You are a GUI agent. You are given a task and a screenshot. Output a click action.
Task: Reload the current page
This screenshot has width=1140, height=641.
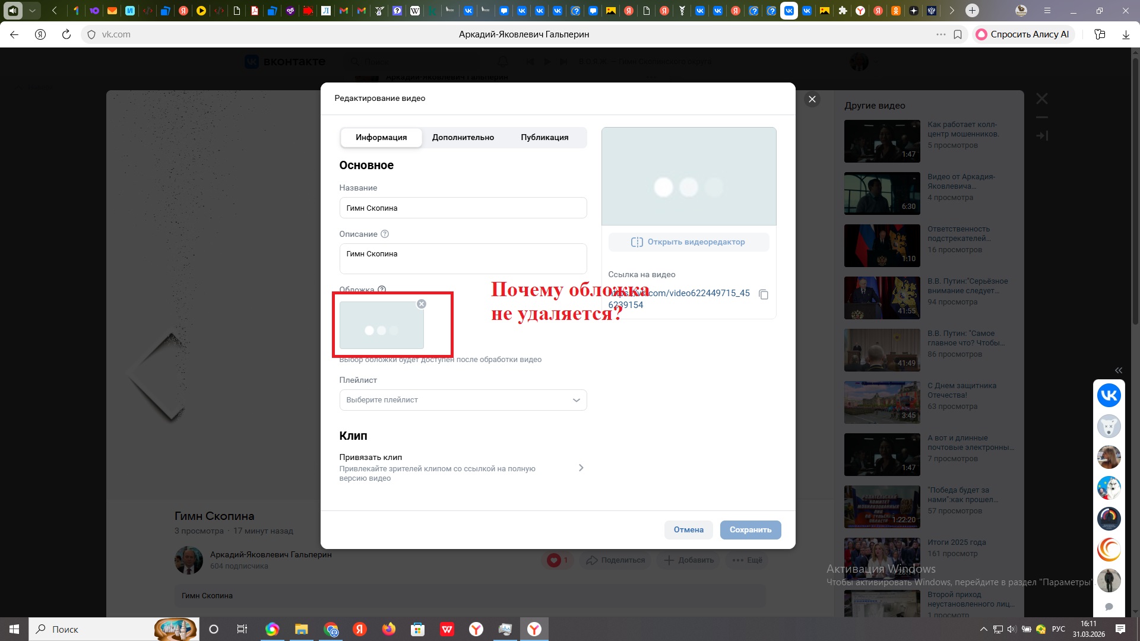(x=66, y=34)
